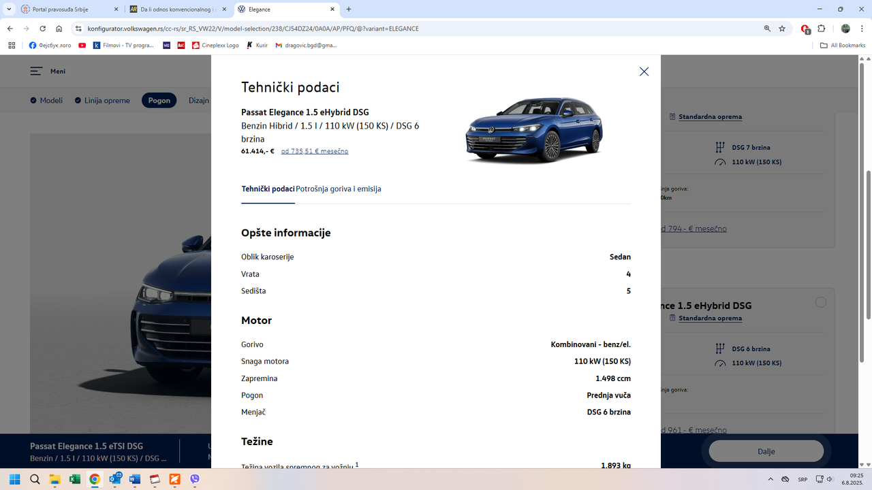Open the Cineplexx Logo bookmark
Image resolution: width=872 pixels, height=490 pixels.
pos(215,46)
